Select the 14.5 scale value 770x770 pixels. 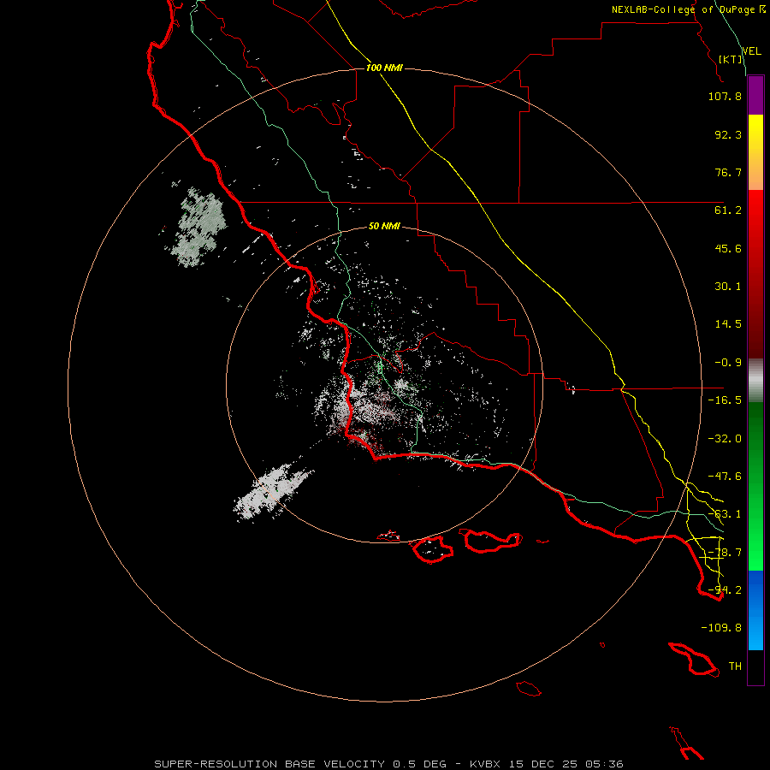pyautogui.click(x=728, y=324)
